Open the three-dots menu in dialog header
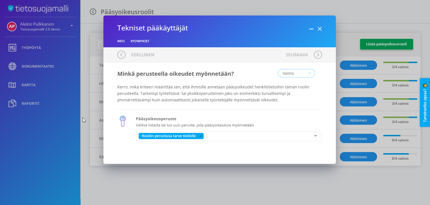The image size is (430, 205). click(x=311, y=29)
